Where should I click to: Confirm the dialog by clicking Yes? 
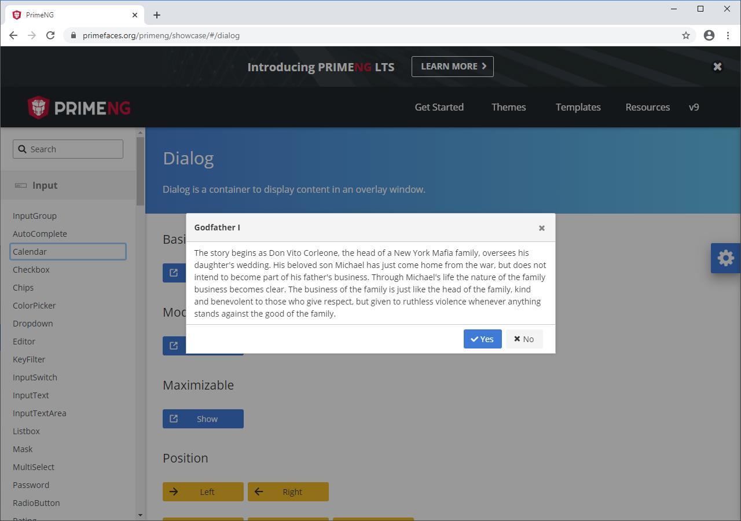[x=482, y=339]
